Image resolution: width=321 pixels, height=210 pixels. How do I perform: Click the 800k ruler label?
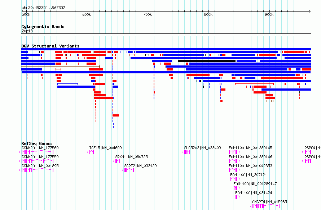tap(208, 14)
